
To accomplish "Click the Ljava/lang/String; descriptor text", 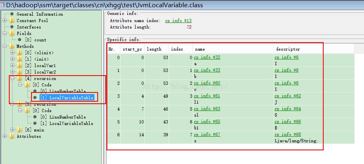I will (296, 141).
